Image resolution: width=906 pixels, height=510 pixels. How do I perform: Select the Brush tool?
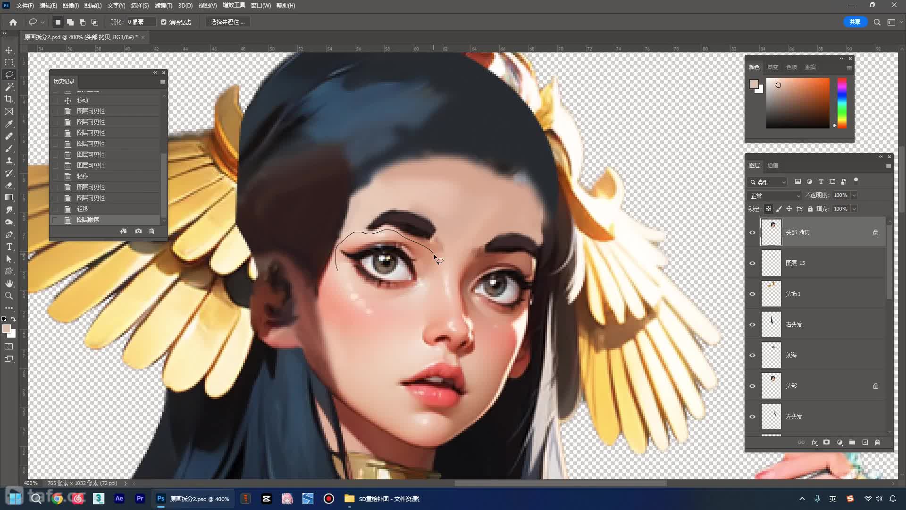point(9,148)
